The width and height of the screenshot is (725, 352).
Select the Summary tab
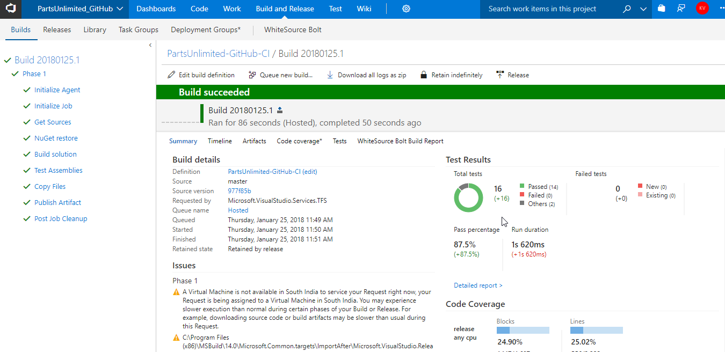coord(183,141)
